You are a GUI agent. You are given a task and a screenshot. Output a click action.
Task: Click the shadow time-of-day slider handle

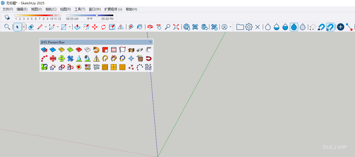(97, 15)
